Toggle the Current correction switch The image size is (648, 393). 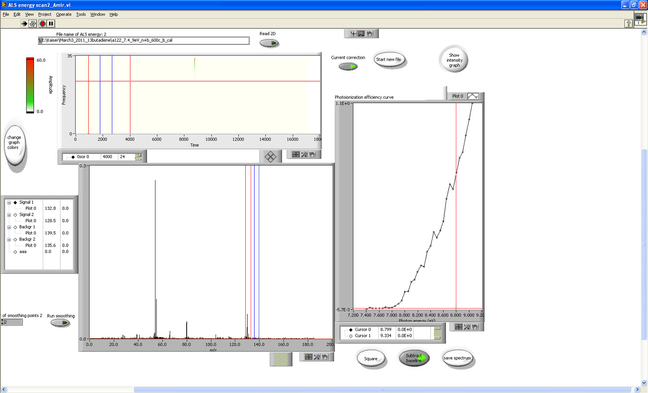348,67
